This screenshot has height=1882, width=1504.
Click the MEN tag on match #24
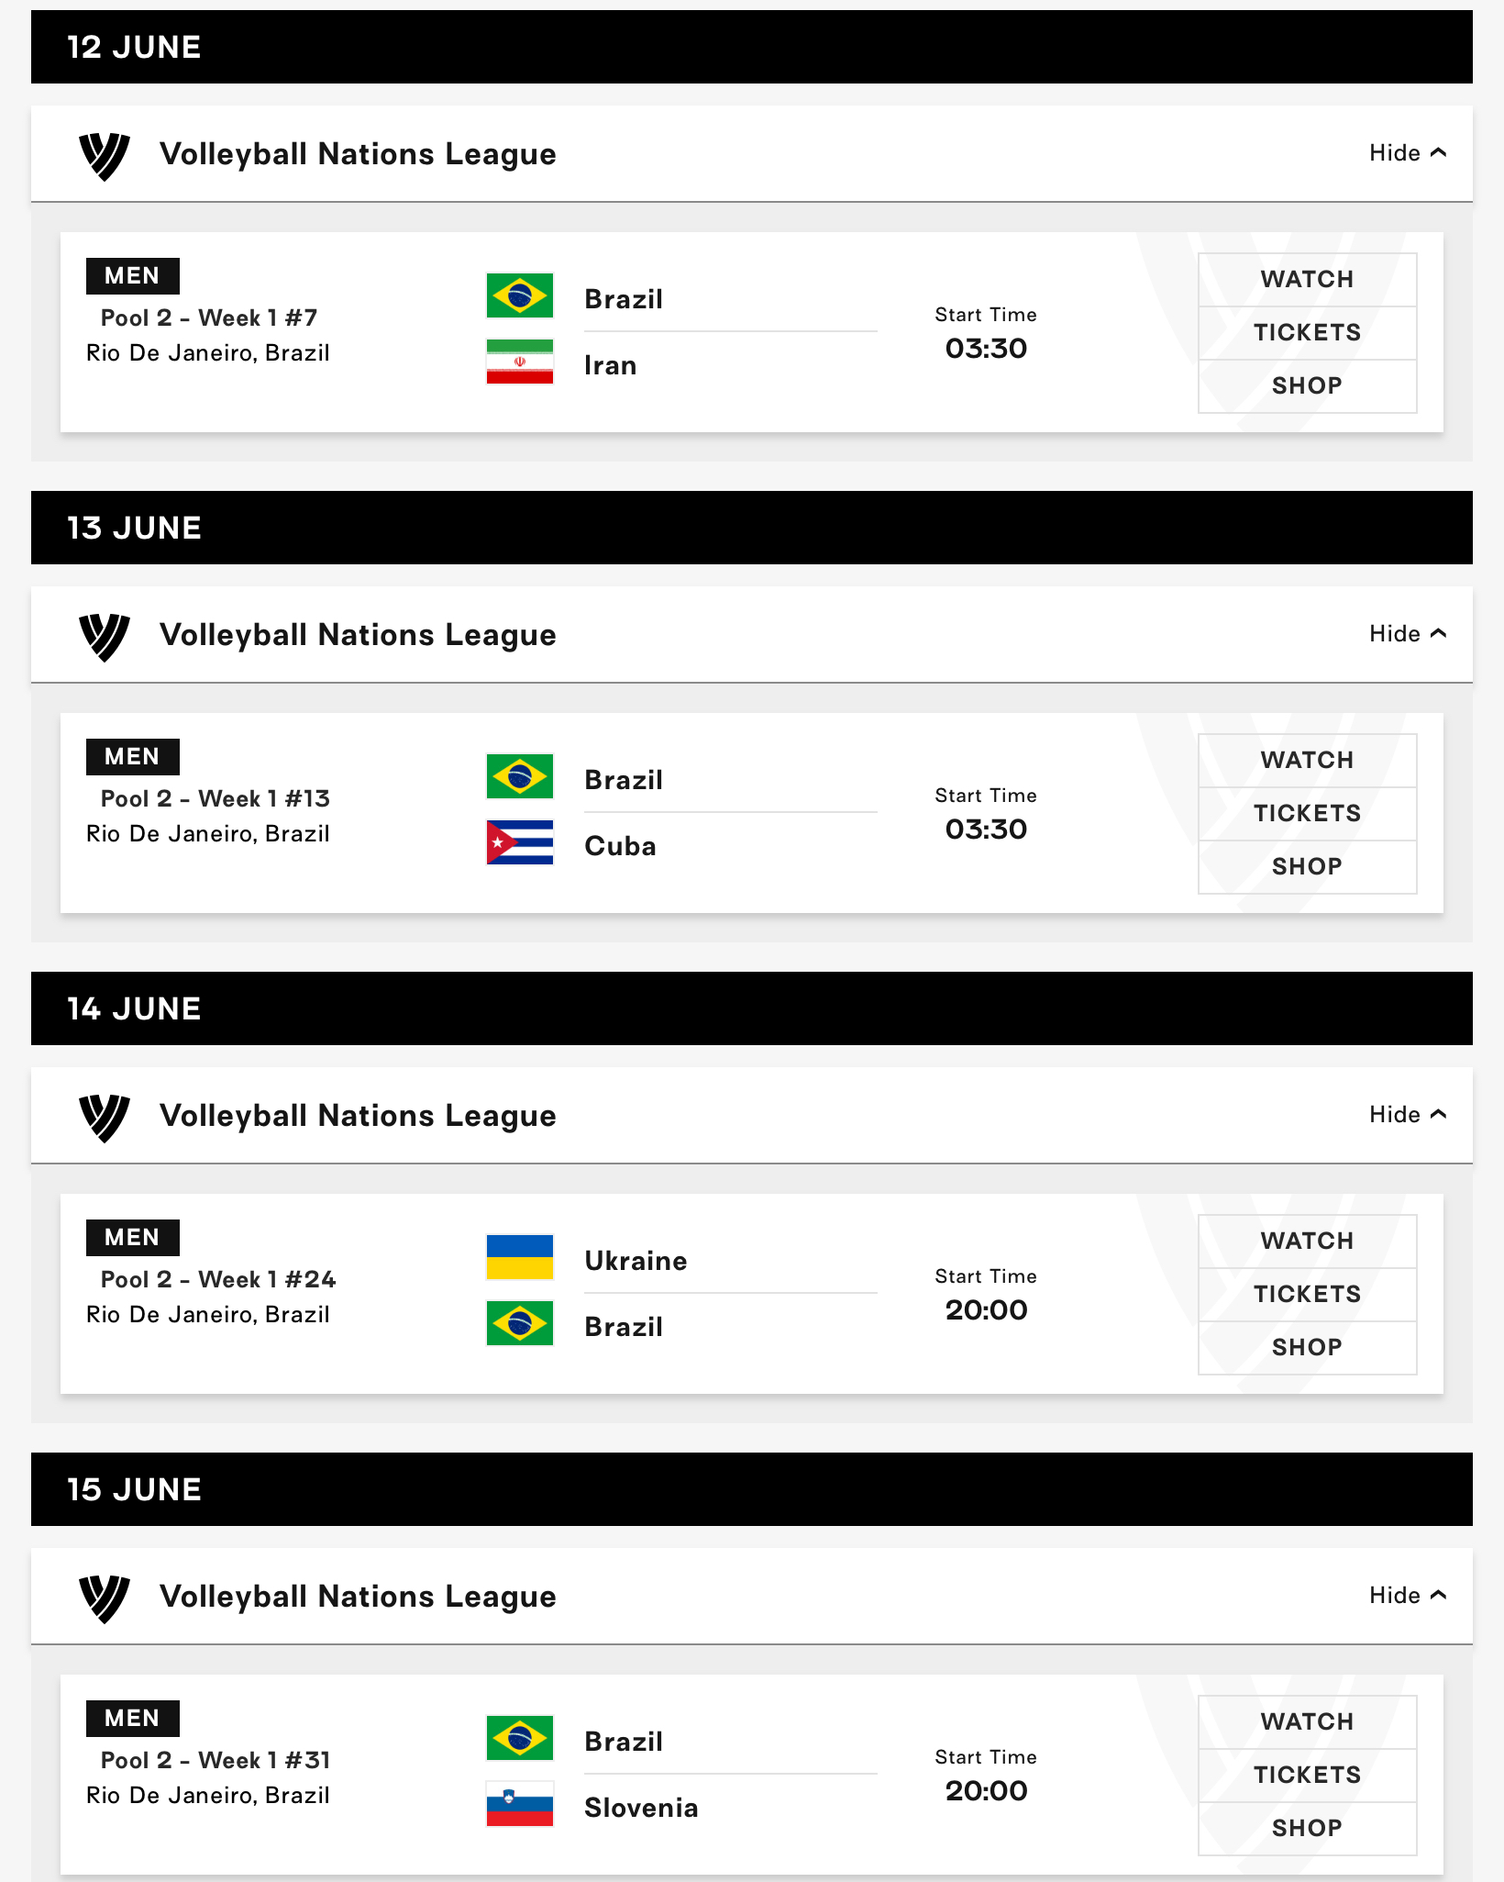[x=133, y=1238]
